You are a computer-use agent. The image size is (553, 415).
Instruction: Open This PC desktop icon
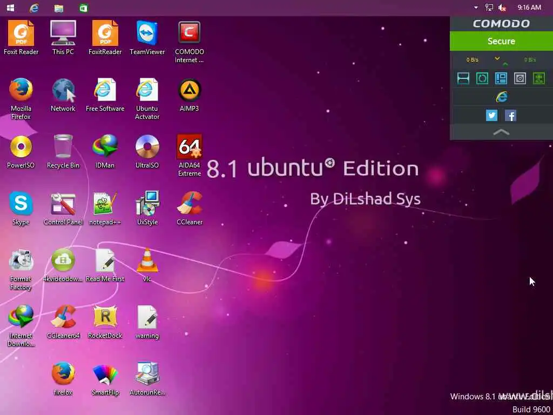point(63,37)
